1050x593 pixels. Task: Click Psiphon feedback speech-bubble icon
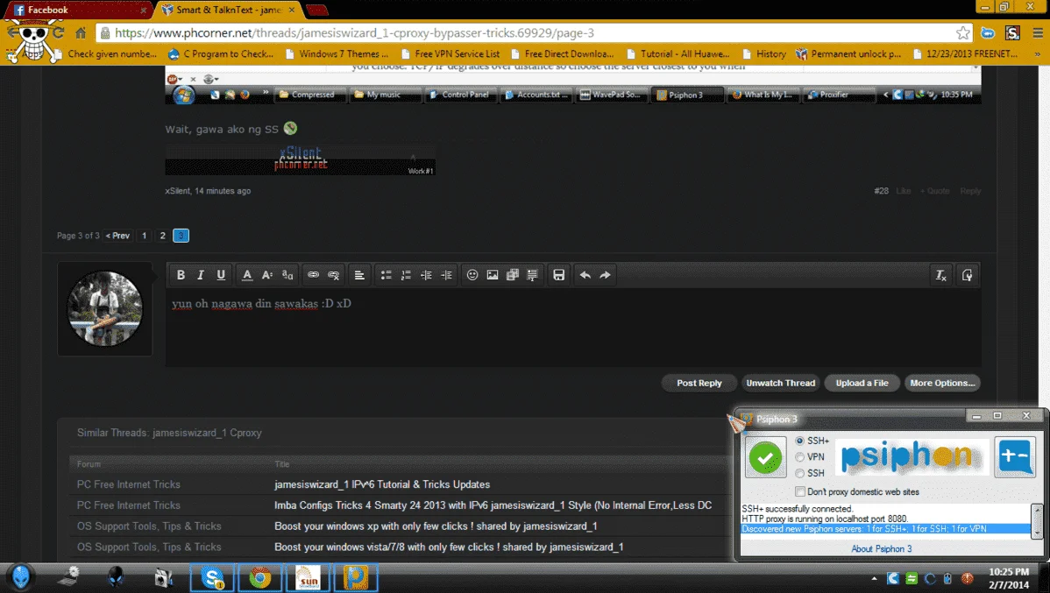point(1015,457)
